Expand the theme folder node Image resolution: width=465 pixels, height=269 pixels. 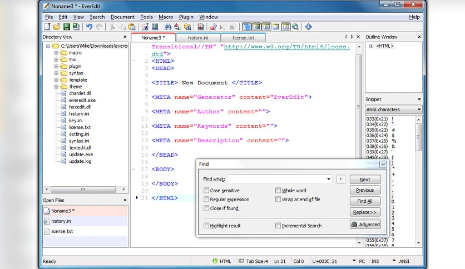click(56, 87)
